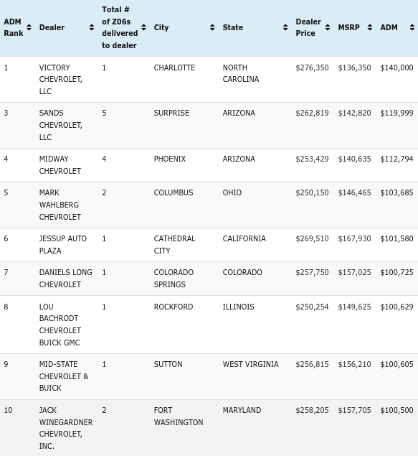This screenshot has height=456, width=418.
Task: Click the ROCKFORD city cell
Action: coord(174,307)
